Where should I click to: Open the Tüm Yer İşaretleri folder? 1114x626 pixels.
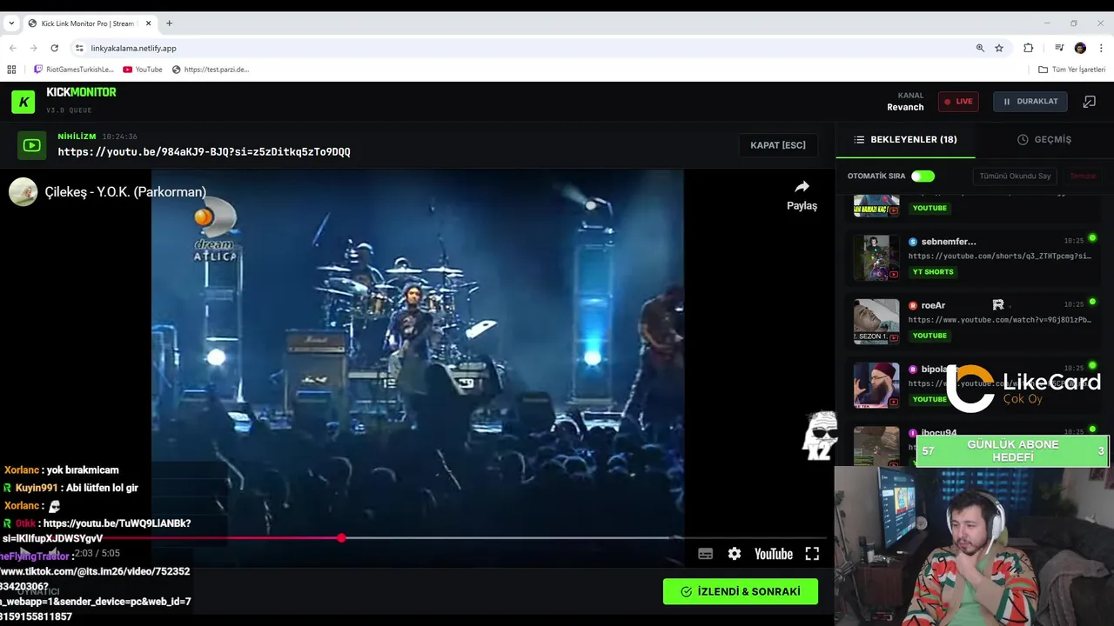1071,70
